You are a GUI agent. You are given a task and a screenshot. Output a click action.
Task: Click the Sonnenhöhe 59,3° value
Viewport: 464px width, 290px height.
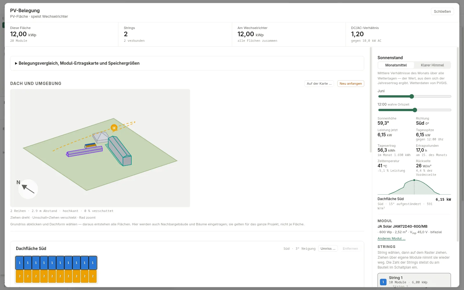coord(383,123)
